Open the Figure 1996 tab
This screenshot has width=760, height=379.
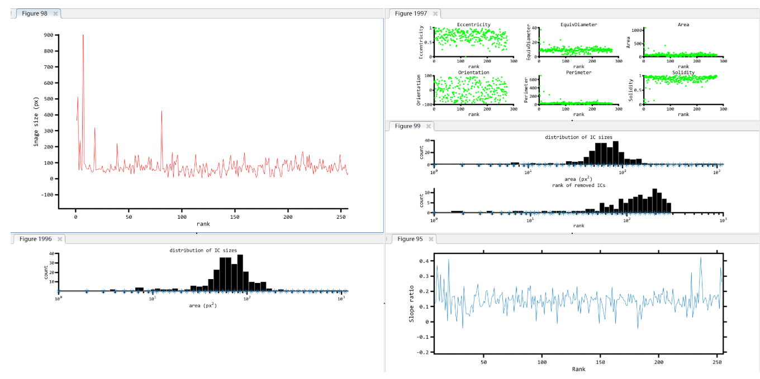tap(35, 238)
